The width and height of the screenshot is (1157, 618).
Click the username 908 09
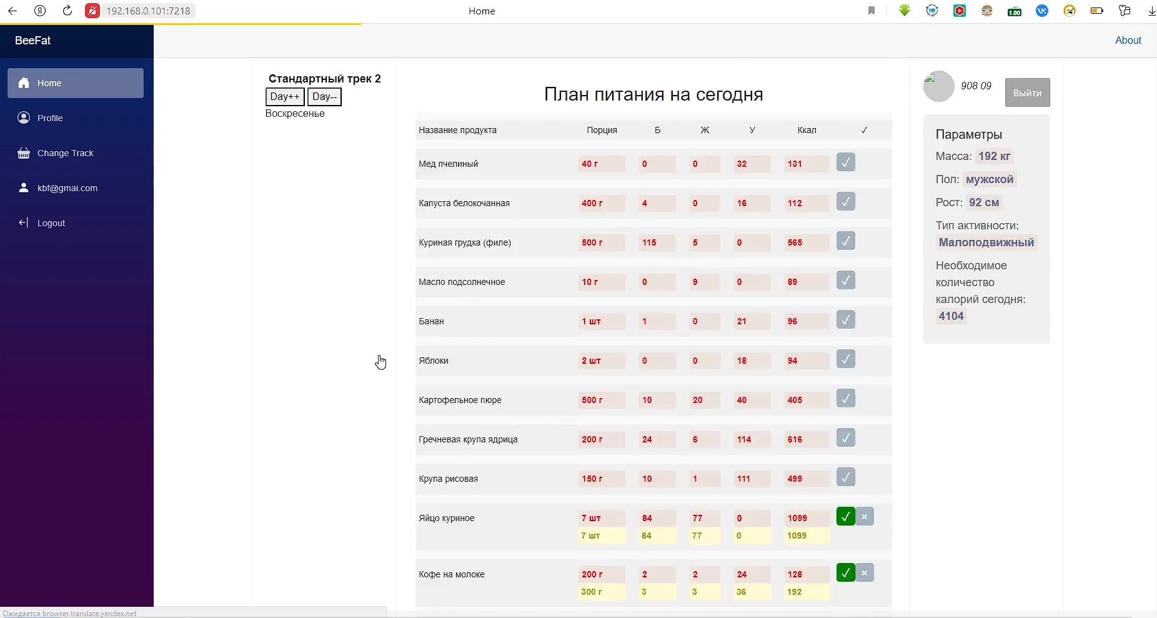976,86
